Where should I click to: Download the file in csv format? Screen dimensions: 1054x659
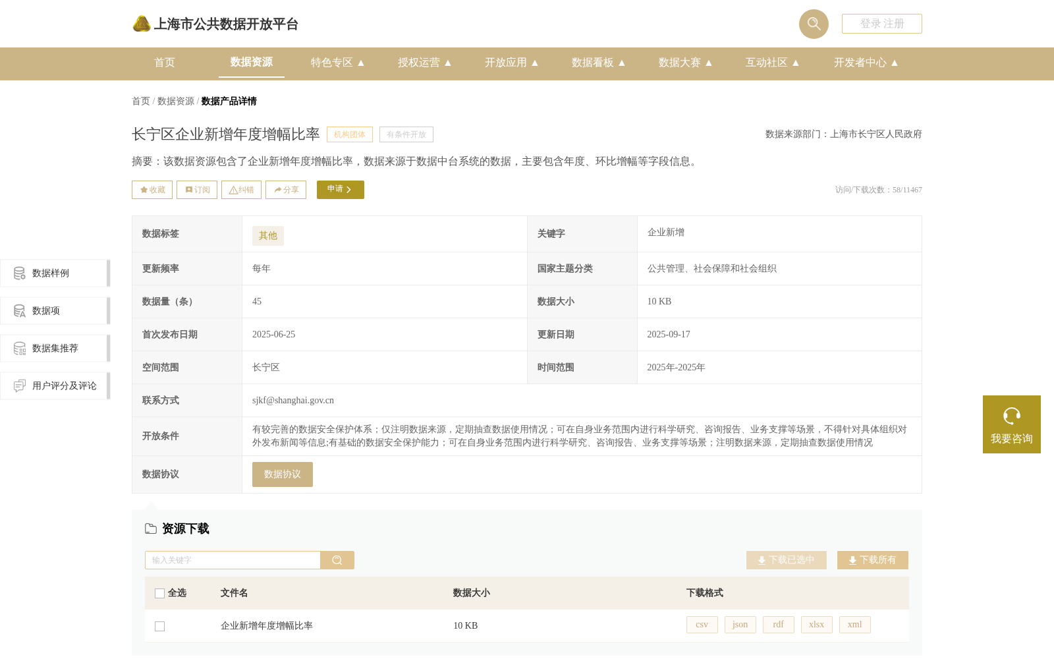tap(702, 625)
